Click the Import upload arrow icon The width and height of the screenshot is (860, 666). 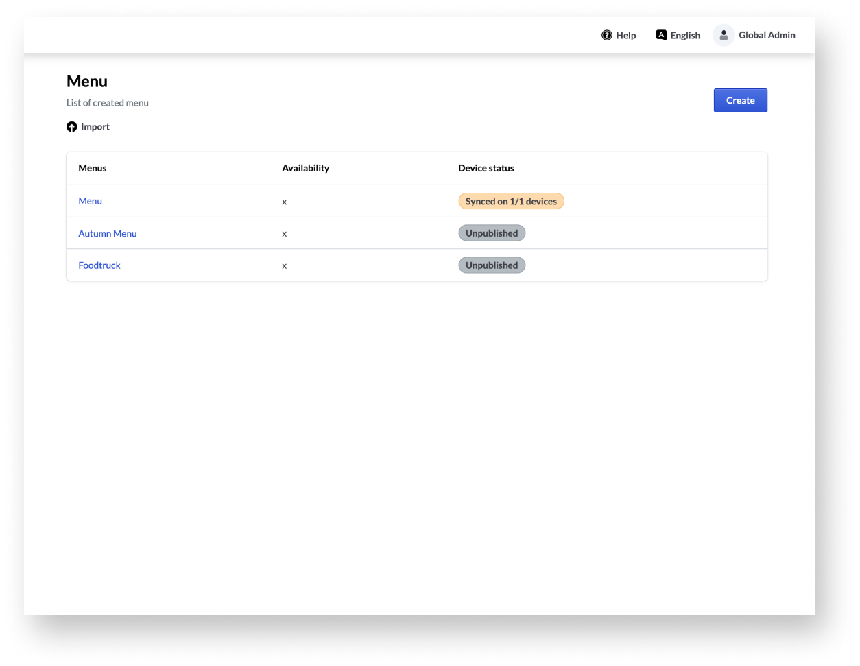coord(72,127)
